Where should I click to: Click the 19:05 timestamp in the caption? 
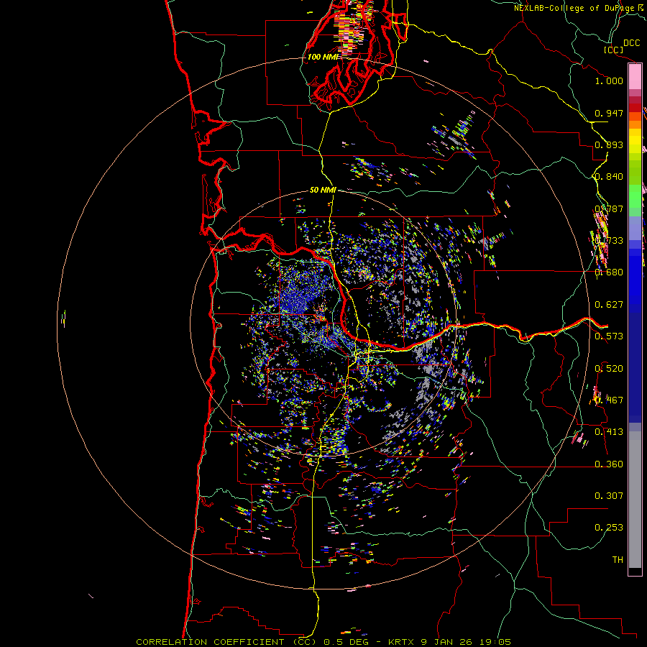pos(495,642)
